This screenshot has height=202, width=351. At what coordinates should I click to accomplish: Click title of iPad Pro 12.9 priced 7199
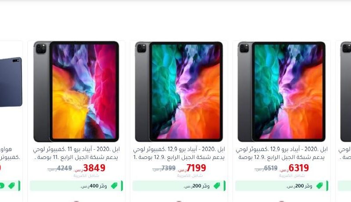179,153
